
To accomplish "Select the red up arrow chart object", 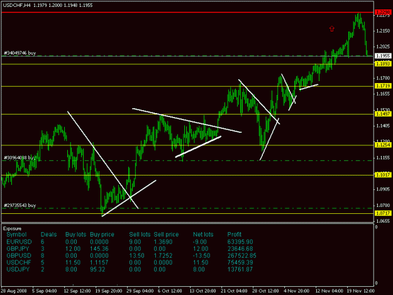I will pos(332,28).
